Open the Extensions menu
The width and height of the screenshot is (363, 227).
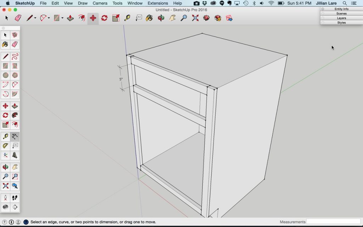pos(157,3)
